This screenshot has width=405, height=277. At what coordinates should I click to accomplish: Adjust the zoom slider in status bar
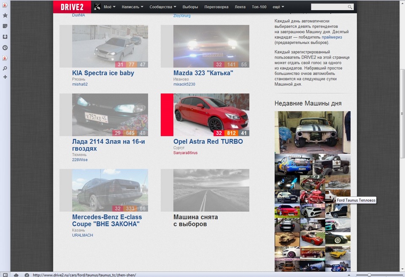pos(370,275)
